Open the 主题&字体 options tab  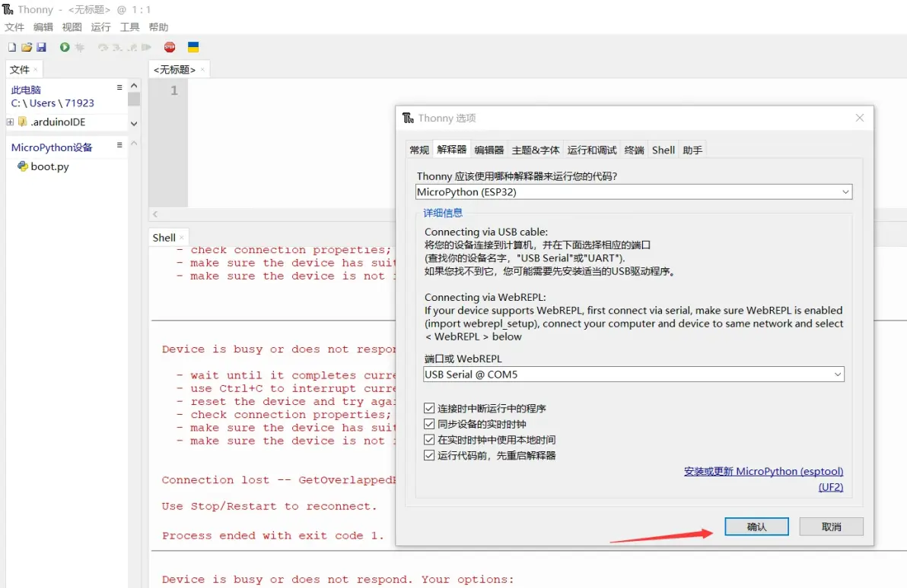pyautogui.click(x=536, y=150)
